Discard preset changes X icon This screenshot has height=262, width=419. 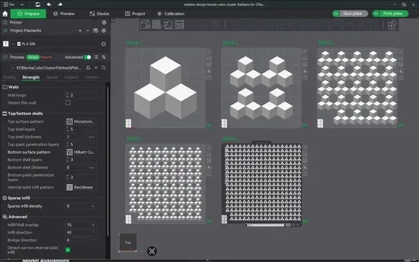pos(96,68)
